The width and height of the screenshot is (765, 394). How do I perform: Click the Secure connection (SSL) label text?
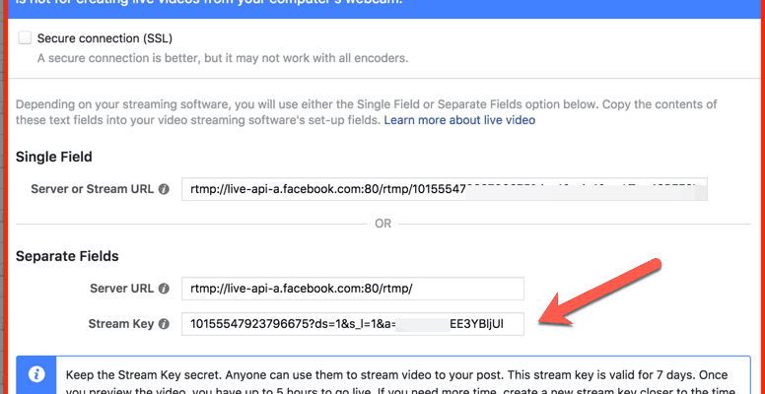pyautogui.click(x=104, y=38)
